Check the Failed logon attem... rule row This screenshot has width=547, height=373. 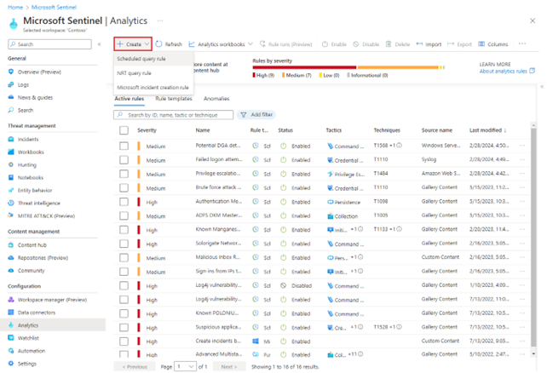tap(124, 160)
